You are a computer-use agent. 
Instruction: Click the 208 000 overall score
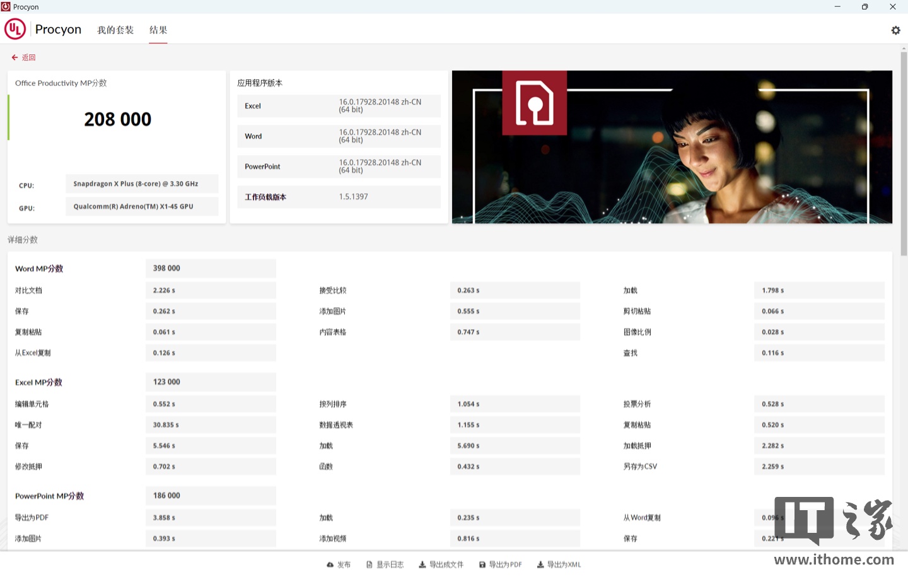pos(118,119)
